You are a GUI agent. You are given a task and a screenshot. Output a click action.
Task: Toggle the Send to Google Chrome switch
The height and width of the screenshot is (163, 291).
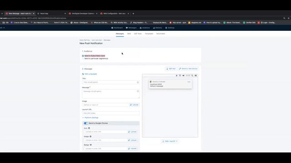pos(86,123)
